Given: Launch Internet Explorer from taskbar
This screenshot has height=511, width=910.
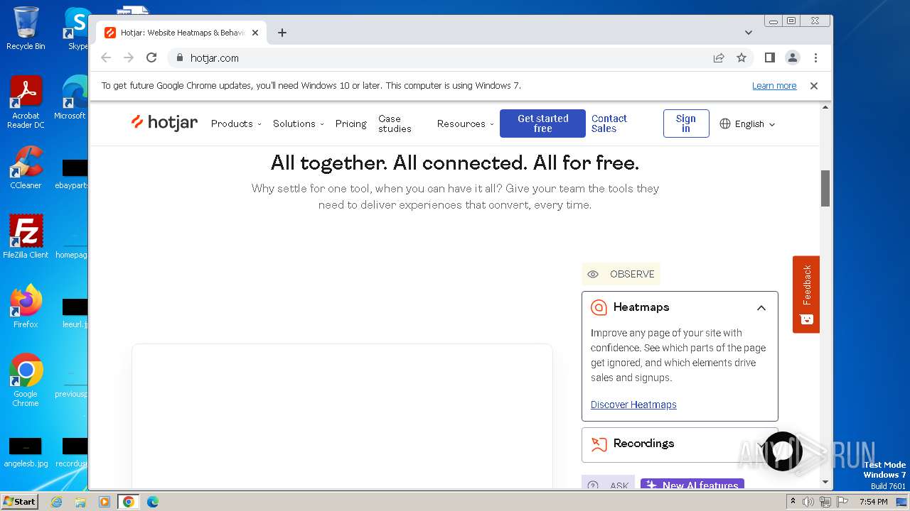Looking at the screenshot, I should point(57,502).
